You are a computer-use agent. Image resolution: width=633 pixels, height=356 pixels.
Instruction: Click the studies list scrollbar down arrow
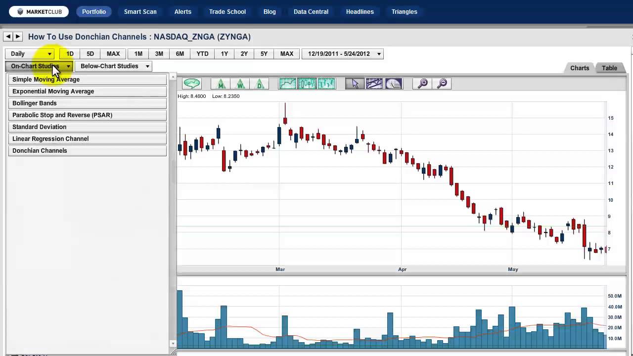coord(173,344)
